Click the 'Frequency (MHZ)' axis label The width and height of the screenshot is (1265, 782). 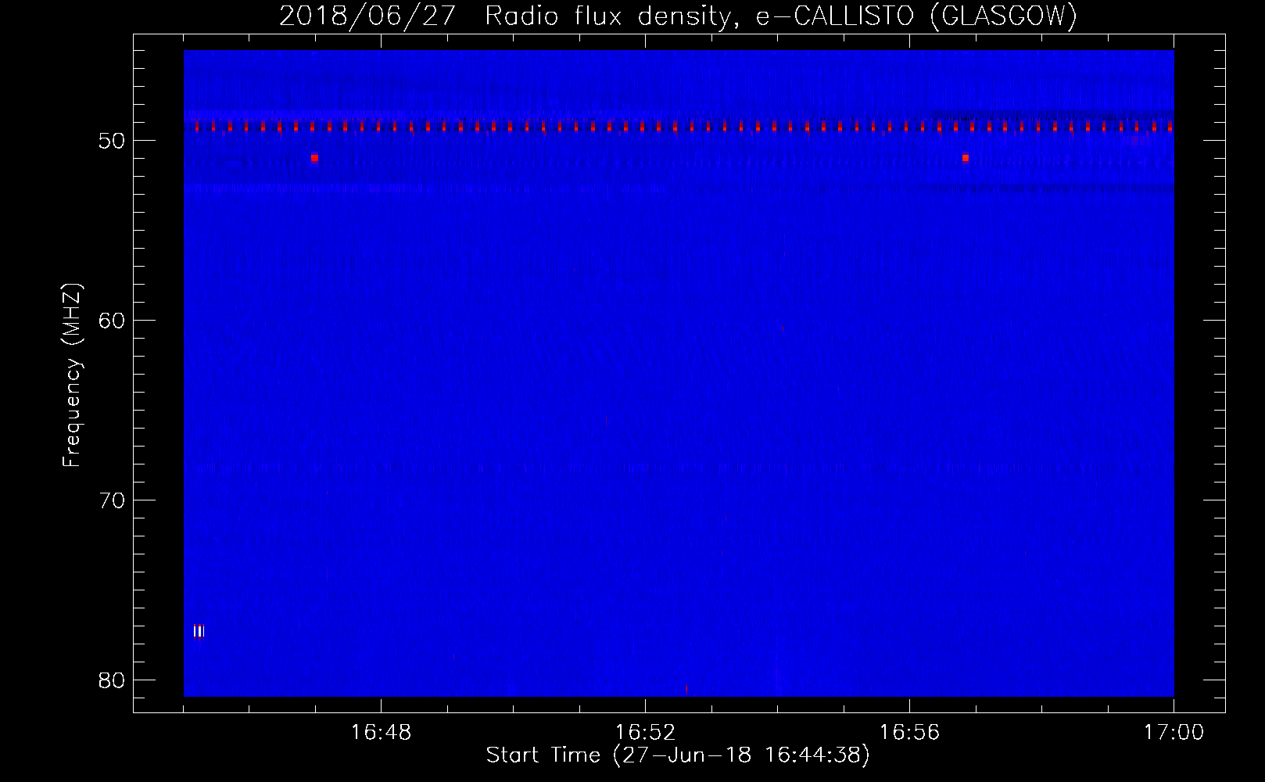point(71,375)
